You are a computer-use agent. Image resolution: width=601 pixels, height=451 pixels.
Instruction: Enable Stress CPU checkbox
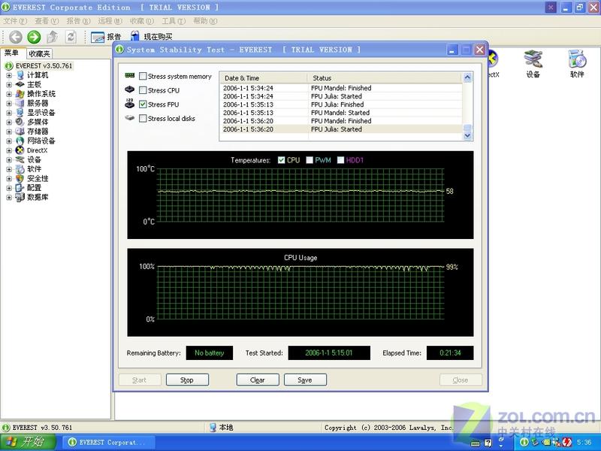coord(143,90)
